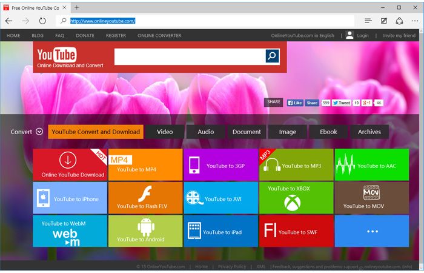Switch to the Ebook tab
This screenshot has width=424, height=273.
[x=328, y=132]
